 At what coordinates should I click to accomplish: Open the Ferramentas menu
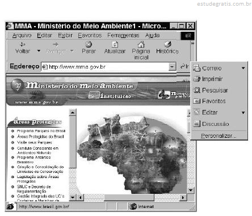123,35
